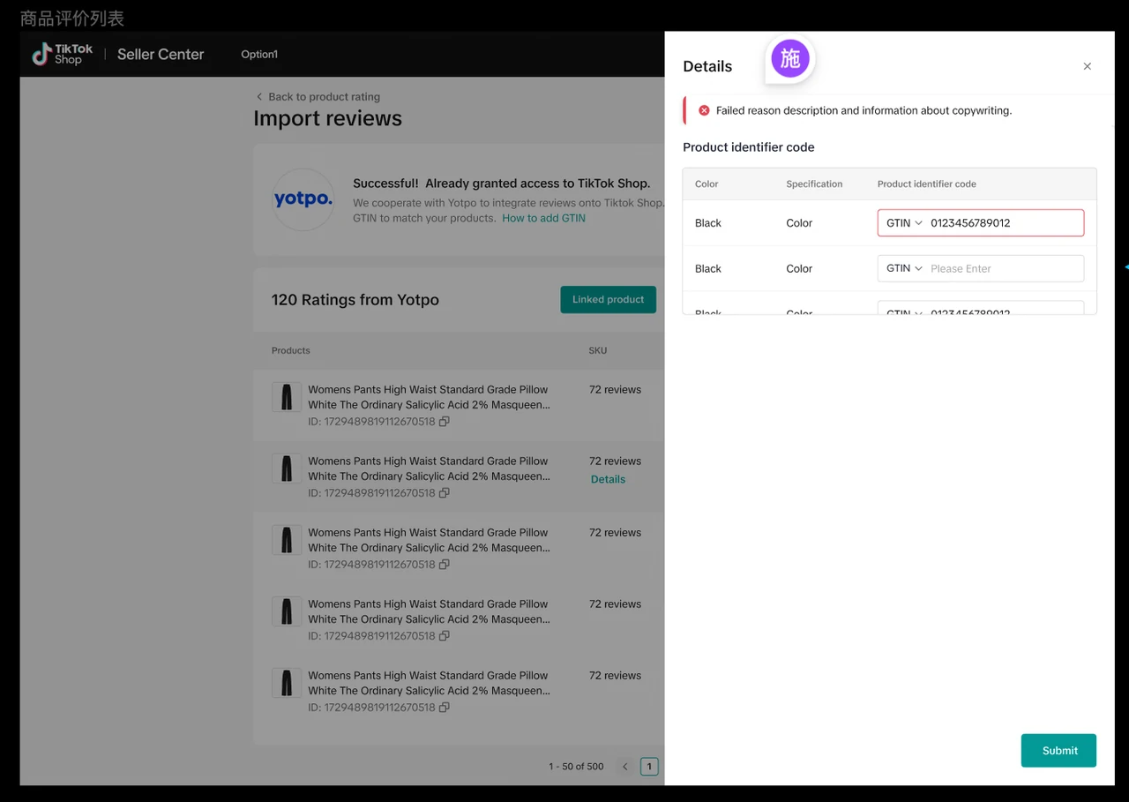Go to the previous page using the pagination chevron
The image size is (1129, 802).
pyautogui.click(x=624, y=767)
